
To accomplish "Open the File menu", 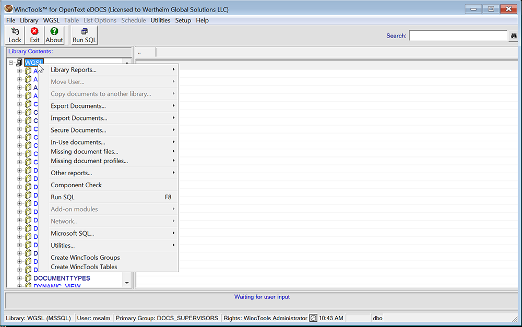I will [x=10, y=20].
